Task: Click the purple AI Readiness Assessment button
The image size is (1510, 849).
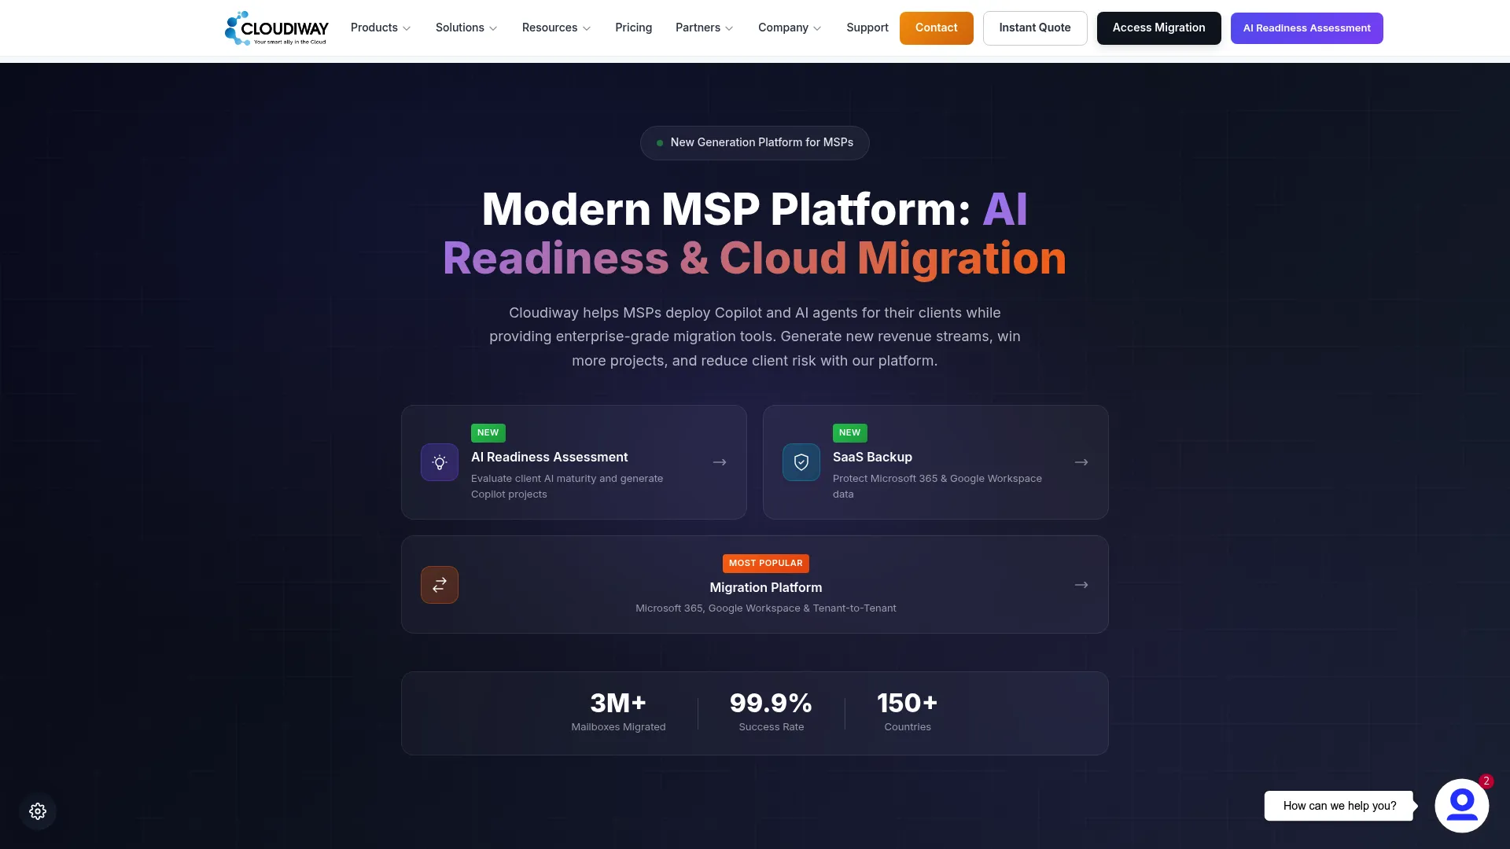Action: [1306, 28]
